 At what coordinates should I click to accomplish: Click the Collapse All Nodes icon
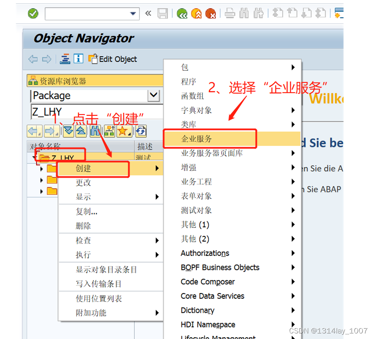[81, 131]
